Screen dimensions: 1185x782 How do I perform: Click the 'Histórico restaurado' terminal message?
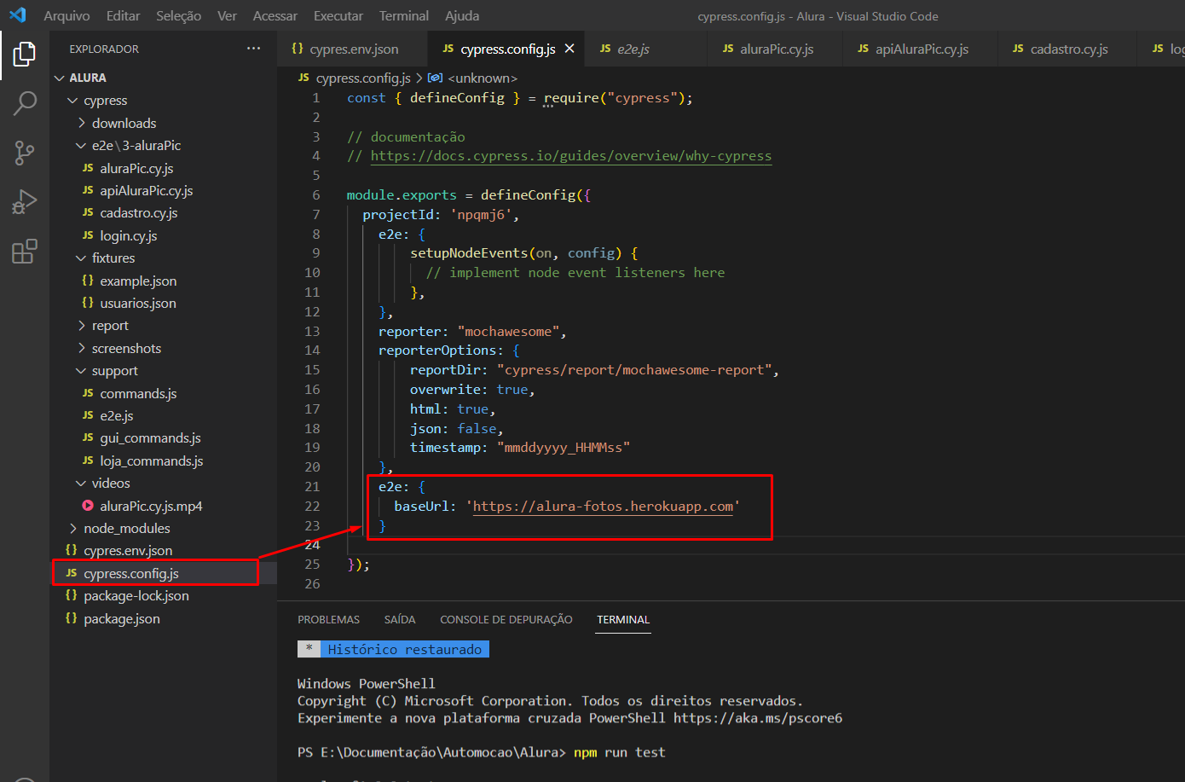point(404,649)
